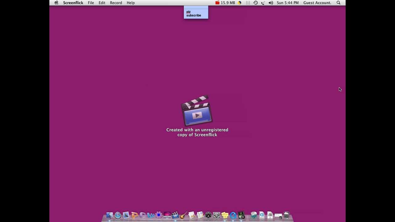Image resolution: width=395 pixels, height=222 pixels.
Task: Click the Sun 5:44 PM clock
Action: point(288,3)
